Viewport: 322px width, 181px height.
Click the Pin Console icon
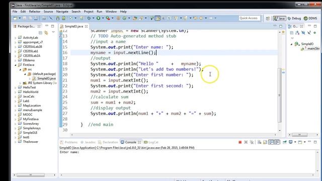click(x=285, y=142)
